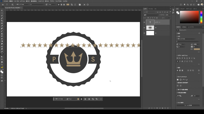This screenshot has width=204, height=114.
Task: Toggle right align in options bar
Action: coord(64,5)
